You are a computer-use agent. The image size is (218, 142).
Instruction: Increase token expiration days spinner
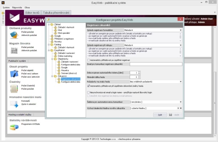pyautogui.click(x=139, y=72)
